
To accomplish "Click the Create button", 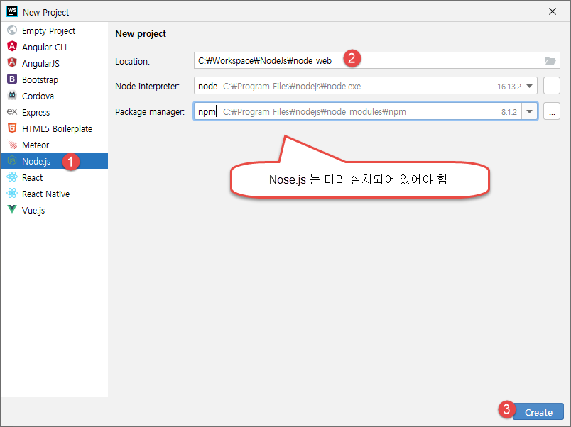I will click(538, 411).
